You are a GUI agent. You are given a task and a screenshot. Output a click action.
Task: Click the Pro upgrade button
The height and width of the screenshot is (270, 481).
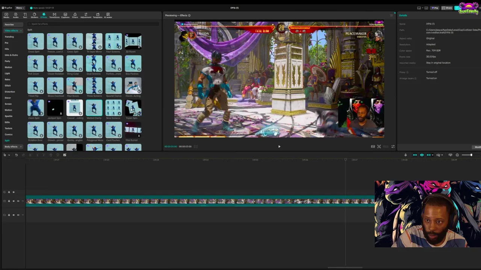pos(435,8)
